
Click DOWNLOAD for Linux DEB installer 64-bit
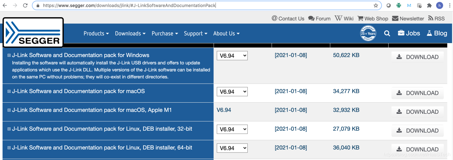(x=418, y=149)
